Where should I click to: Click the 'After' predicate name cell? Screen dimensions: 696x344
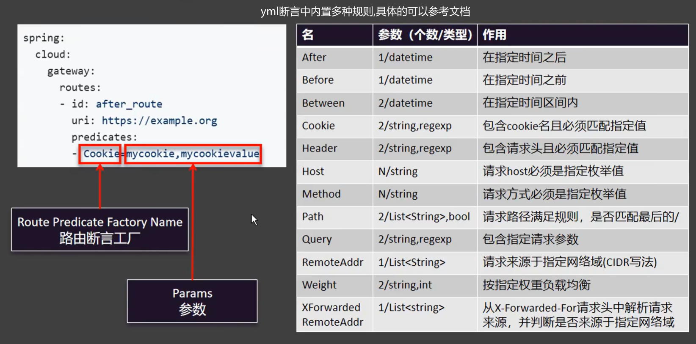coord(334,58)
